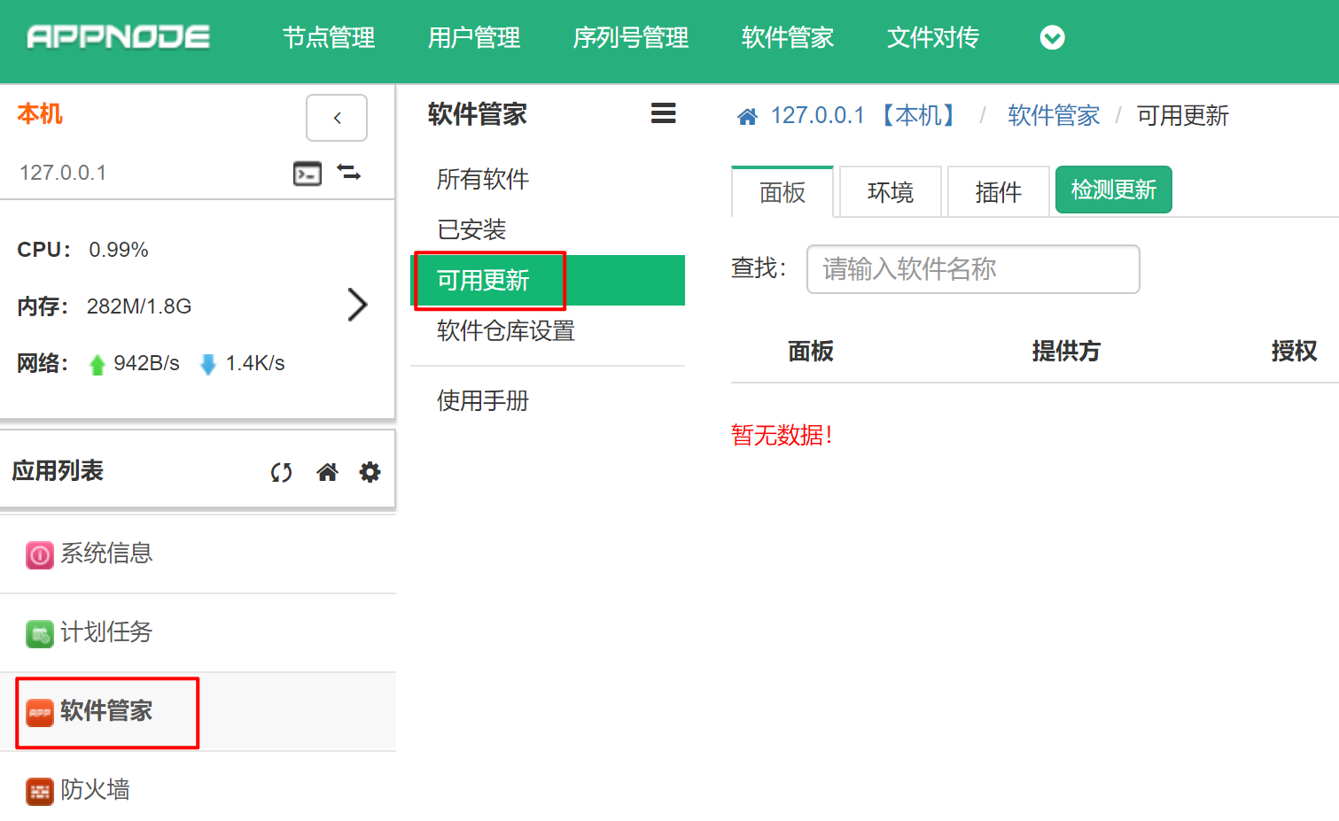Select 所有软件 in the side menu
Screen dimensions: 1339x821
point(483,180)
